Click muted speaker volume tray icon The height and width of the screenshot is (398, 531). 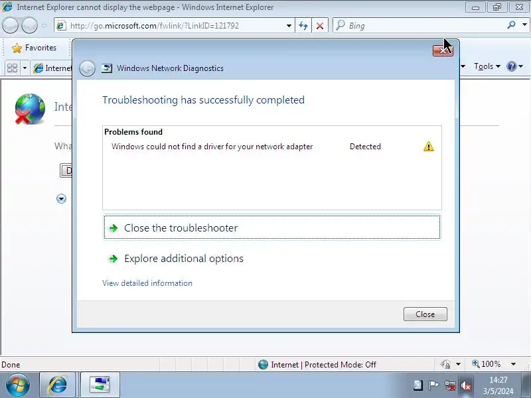(x=466, y=385)
